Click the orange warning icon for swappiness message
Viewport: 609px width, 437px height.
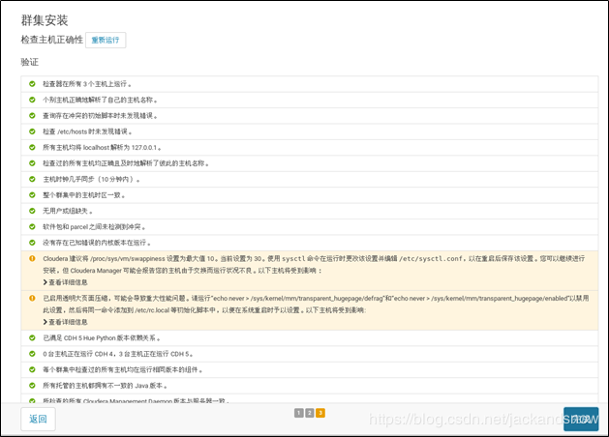click(32, 258)
